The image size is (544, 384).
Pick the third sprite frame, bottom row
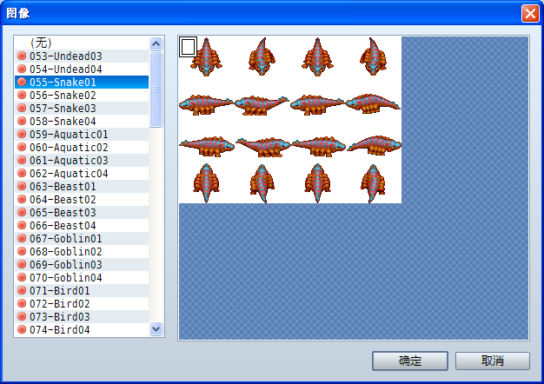click(x=318, y=182)
